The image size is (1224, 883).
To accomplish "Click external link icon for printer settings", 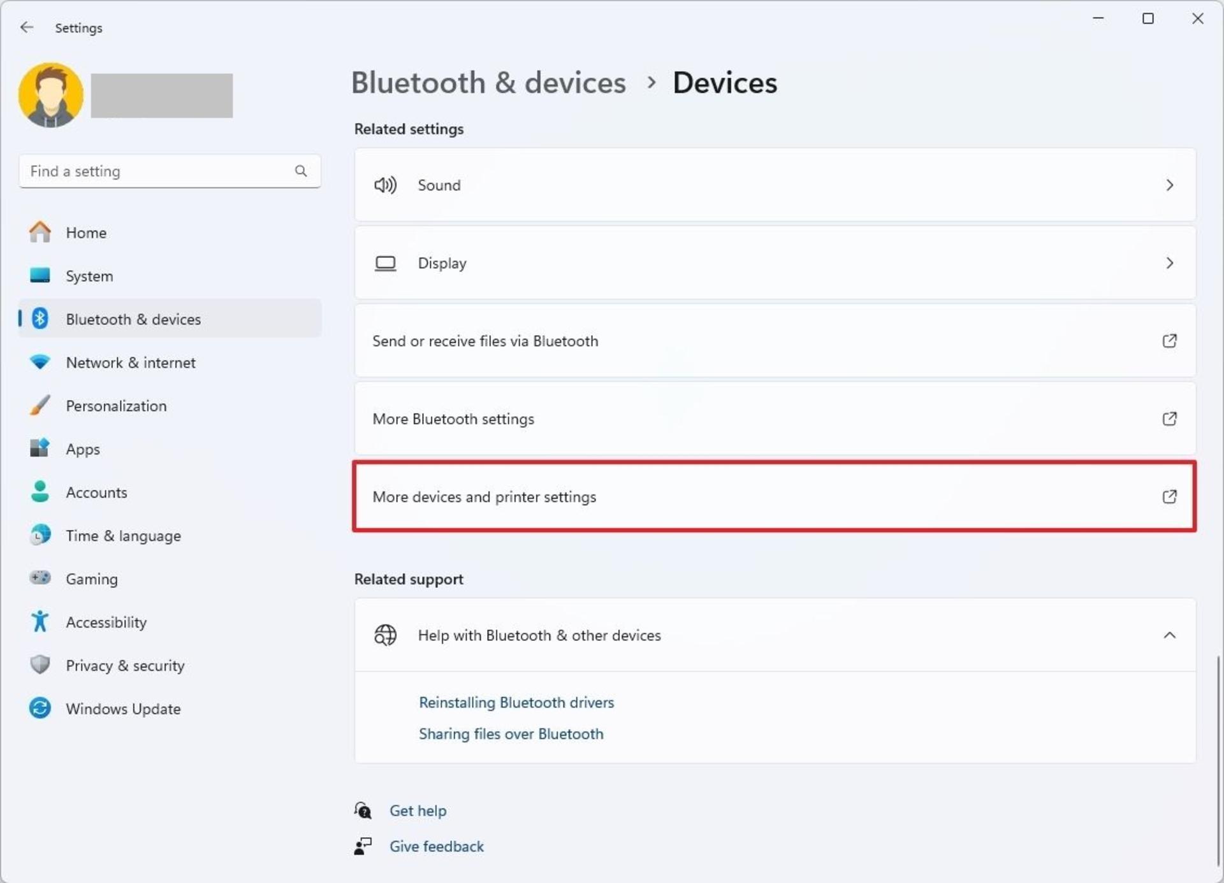I will [1169, 496].
